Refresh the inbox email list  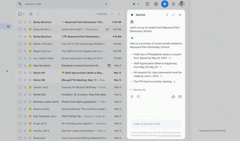pos(31,14)
